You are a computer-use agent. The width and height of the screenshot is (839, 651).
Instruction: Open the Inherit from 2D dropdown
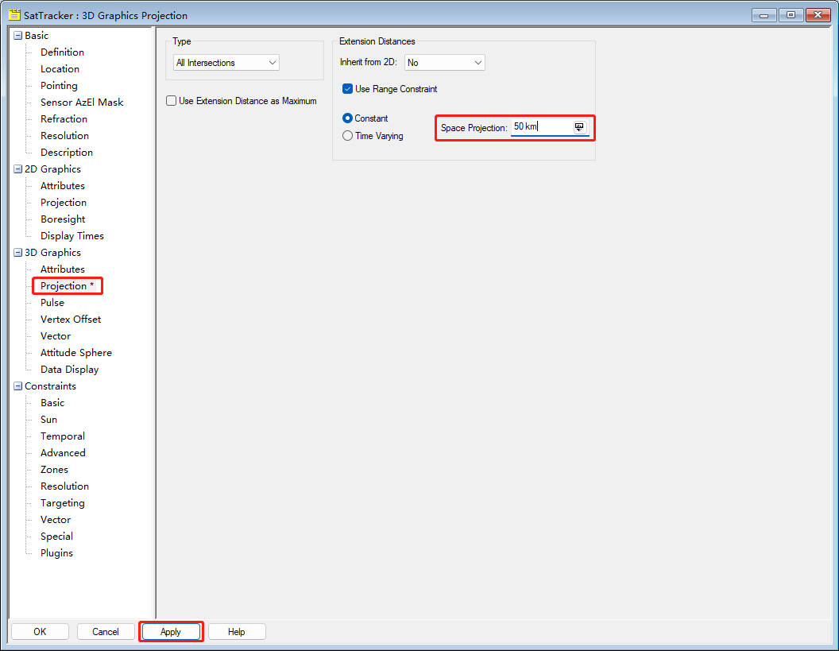coord(444,63)
